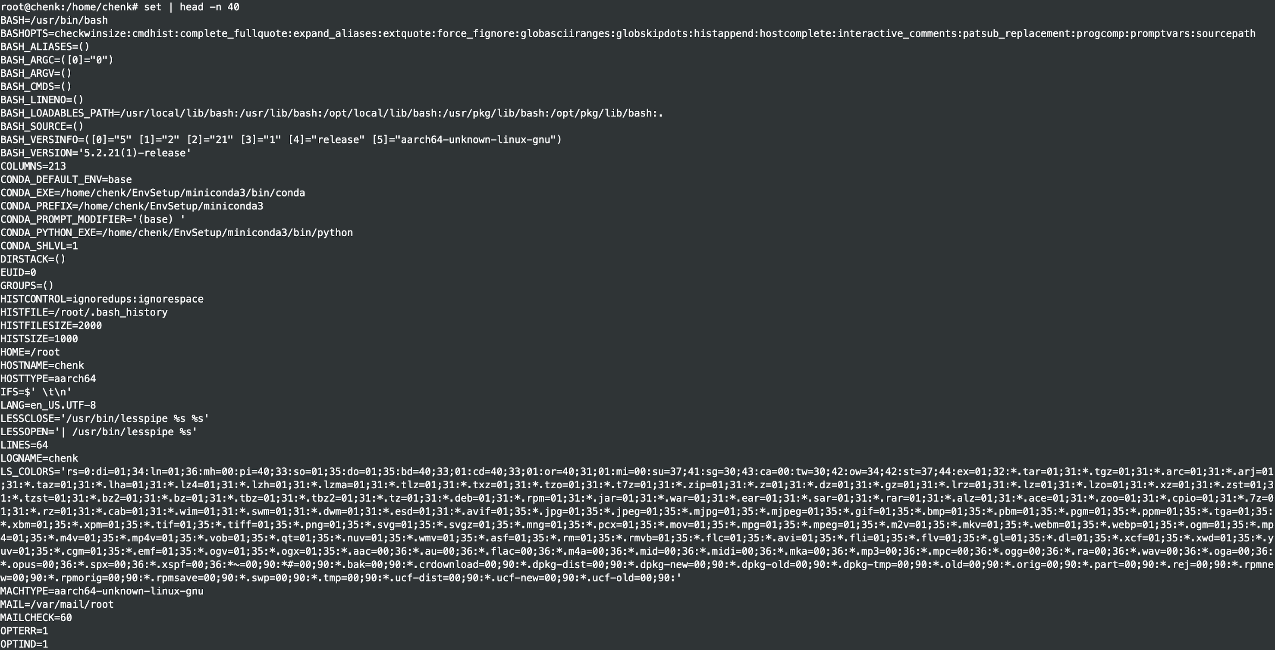1275x650 pixels.
Task: Click the LESSOPEN lesspipe line
Action: point(98,432)
